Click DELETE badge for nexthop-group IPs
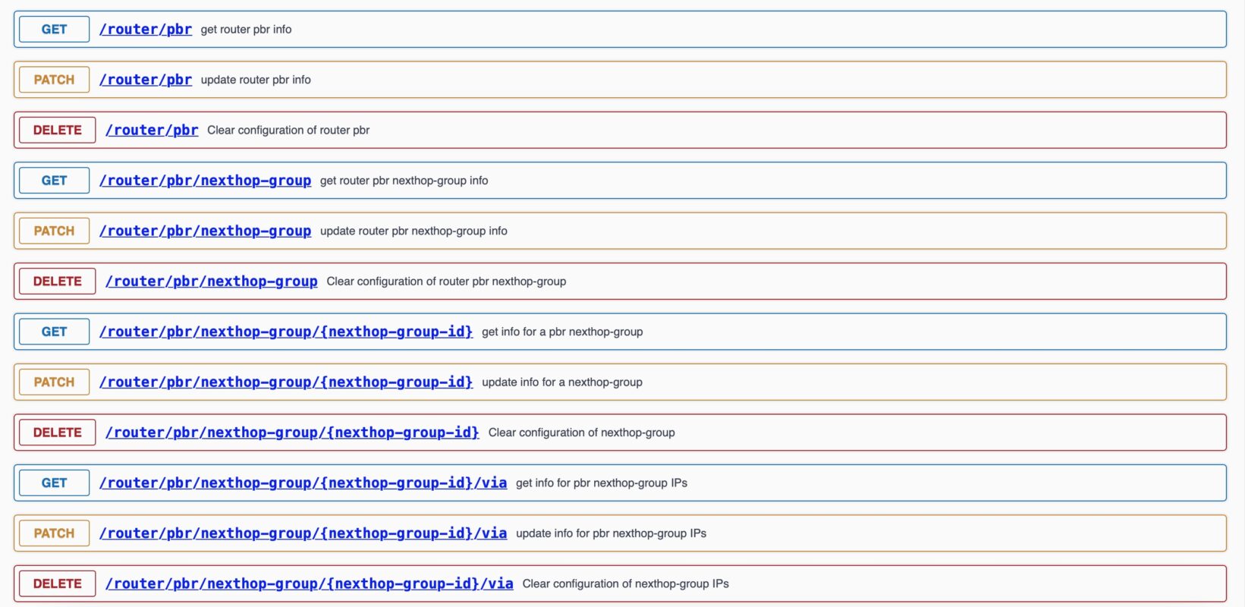This screenshot has width=1245, height=607. pyautogui.click(x=57, y=583)
